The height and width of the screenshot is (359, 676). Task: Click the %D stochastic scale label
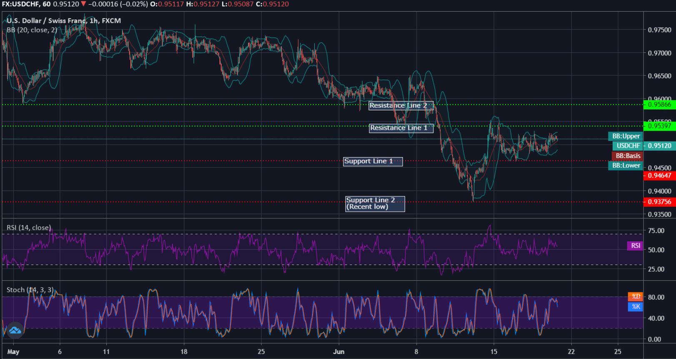click(x=636, y=297)
